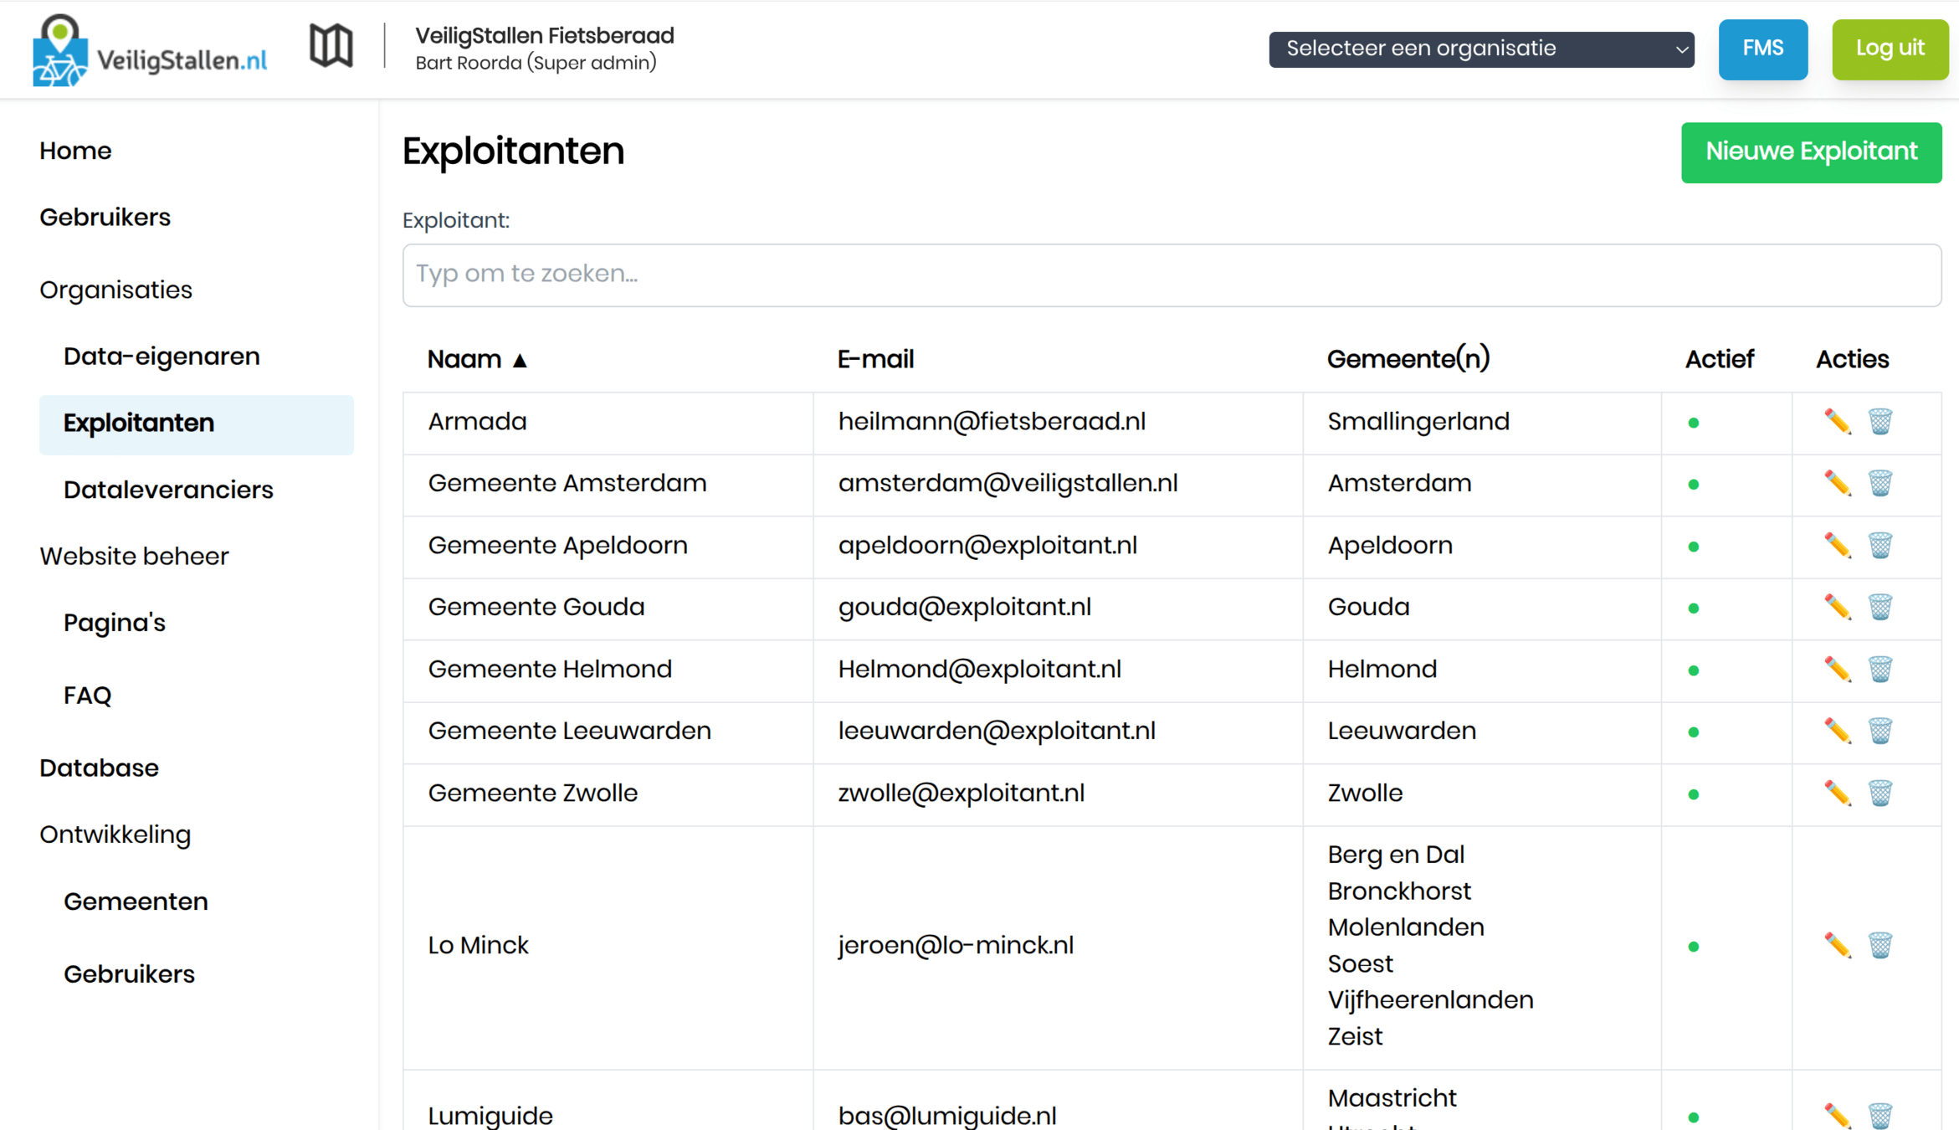
Task: Click the Nieuwe Exploitant button
Action: [x=1811, y=152]
